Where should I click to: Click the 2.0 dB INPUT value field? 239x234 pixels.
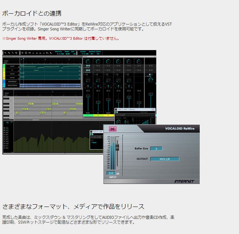pos(111,173)
